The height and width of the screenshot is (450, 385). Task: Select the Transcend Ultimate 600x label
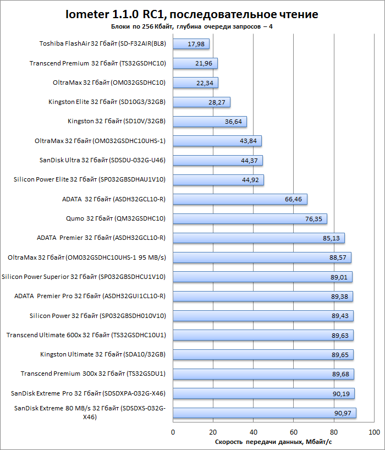click(x=86, y=335)
